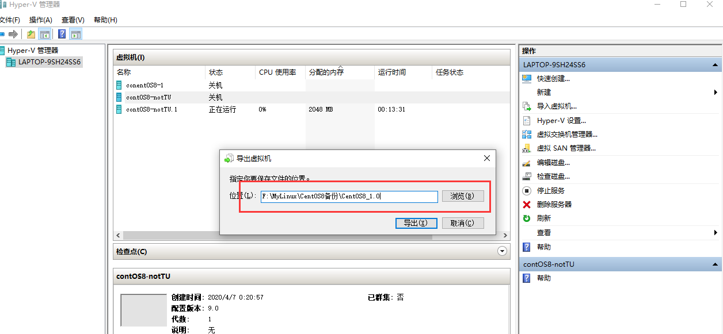Click the Hyper-V 管理器 tree root icon
Image resolution: width=723 pixels, height=334 pixels.
point(2,51)
